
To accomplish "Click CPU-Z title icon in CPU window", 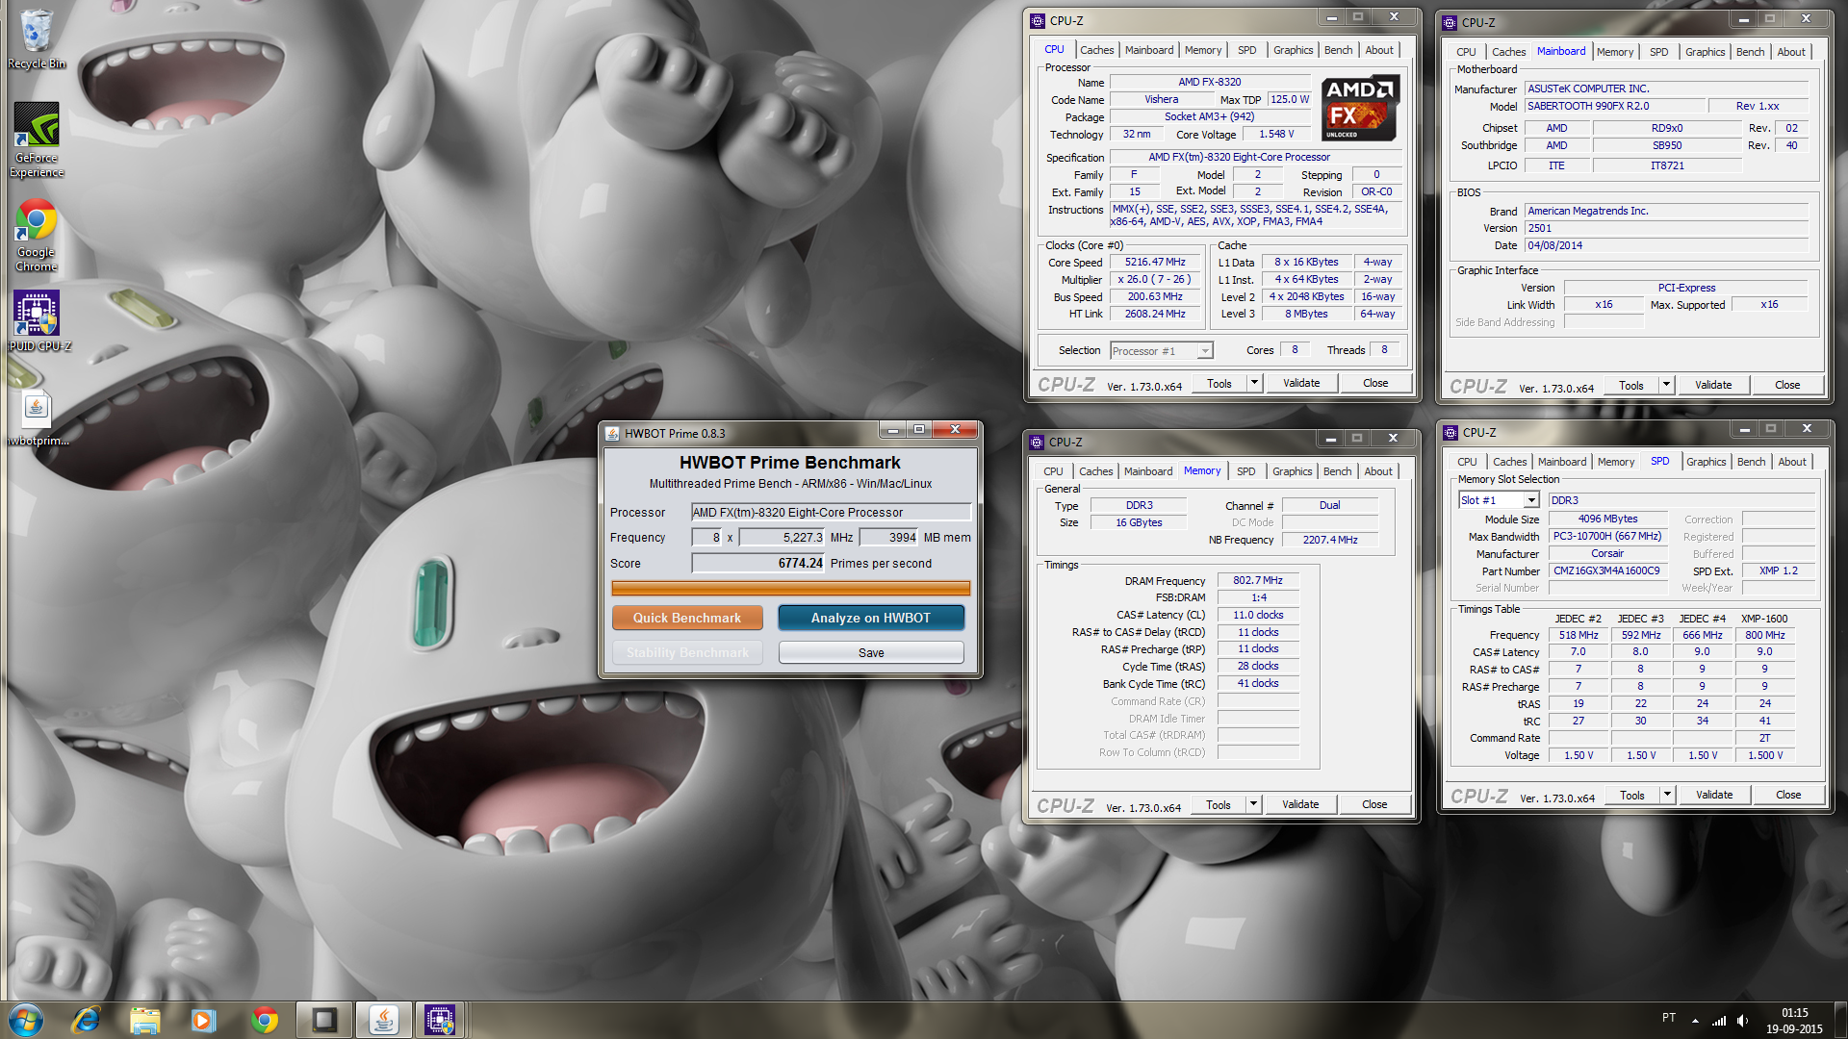I will tap(1038, 20).
